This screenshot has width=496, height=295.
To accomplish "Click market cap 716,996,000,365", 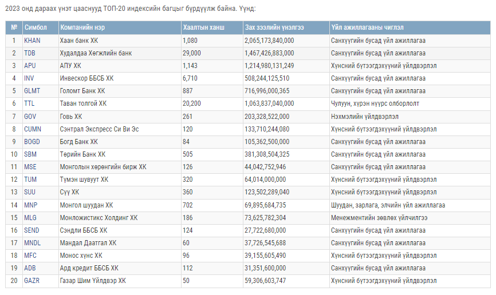I will [267, 91].
